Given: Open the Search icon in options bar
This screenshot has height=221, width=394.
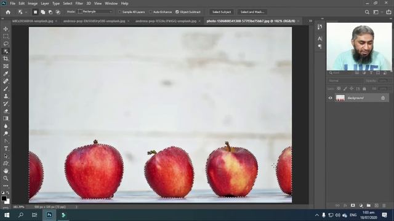Looking at the screenshot, I should [x=367, y=12].
